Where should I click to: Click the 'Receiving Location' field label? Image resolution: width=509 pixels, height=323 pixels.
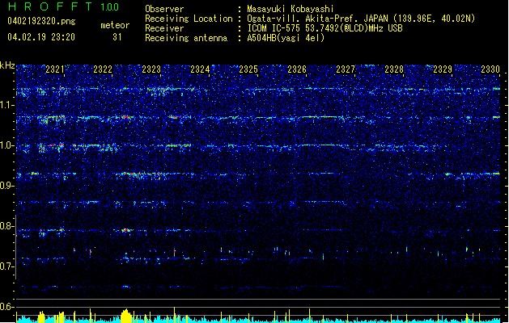tap(189, 19)
